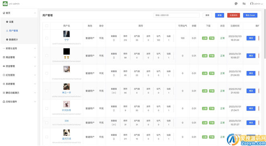Click date cell 2023/01/31 10:56:27
This screenshot has height=146, width=266.
pos(235,56)
